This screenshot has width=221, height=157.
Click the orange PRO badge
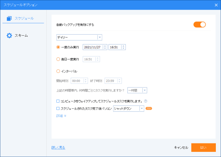[x=149, y=108]
